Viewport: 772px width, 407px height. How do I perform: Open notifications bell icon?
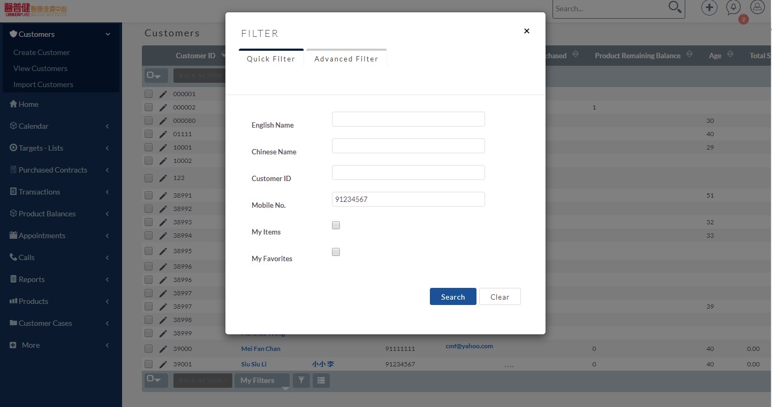(733, 7)
